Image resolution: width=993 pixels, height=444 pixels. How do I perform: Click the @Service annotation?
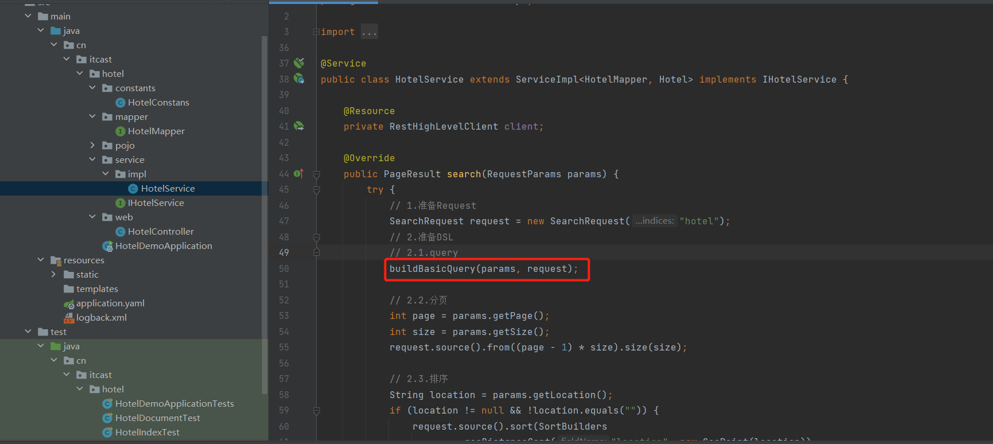343,64
